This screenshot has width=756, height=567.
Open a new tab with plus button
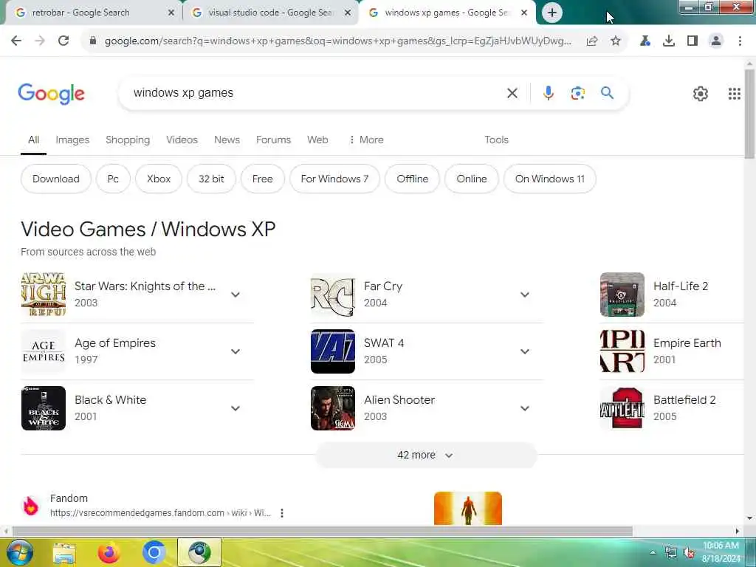click(x=552, y=13)
